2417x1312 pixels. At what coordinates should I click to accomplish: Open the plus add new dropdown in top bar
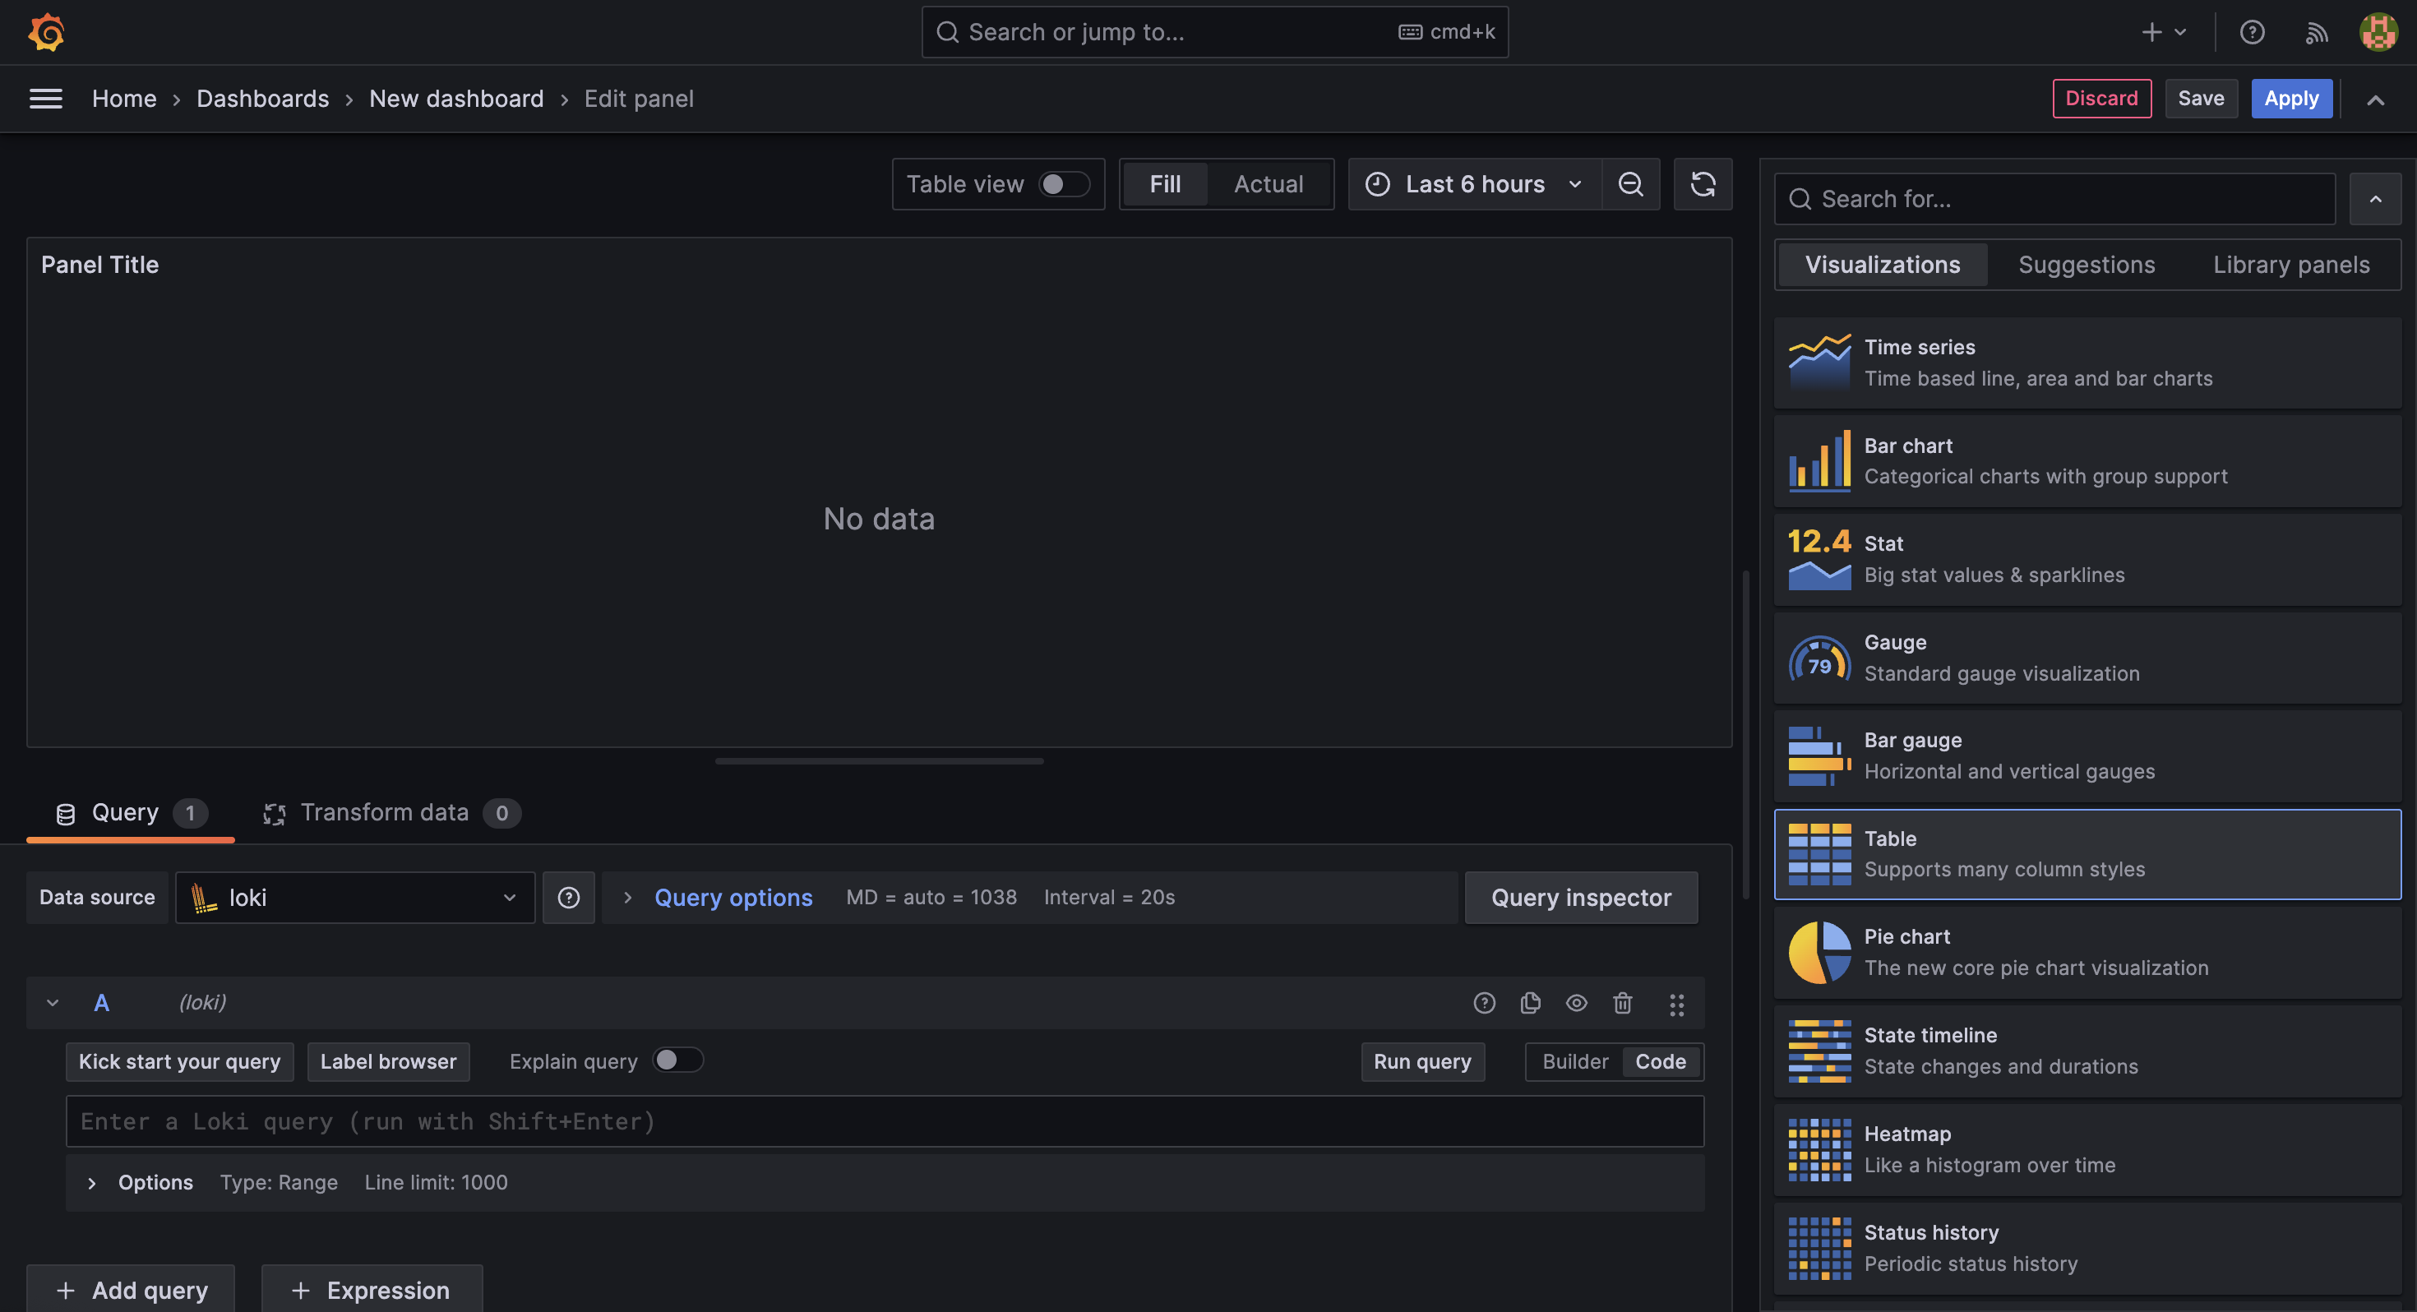coord(2164,33)
